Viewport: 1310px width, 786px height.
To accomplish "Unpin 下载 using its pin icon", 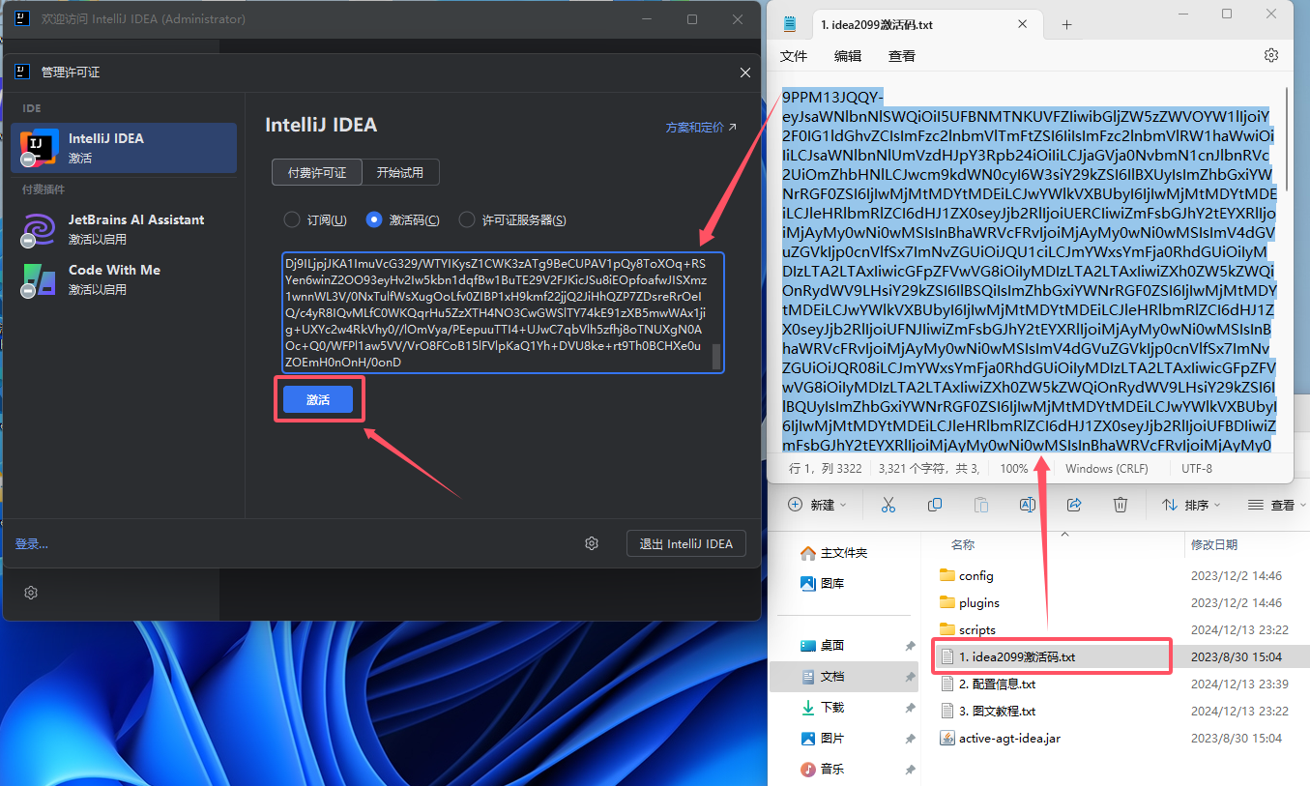I will (910, 708).
